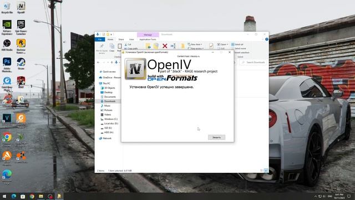355x200 pixels.
Task: Select the GeForce Experience desktop icon
Action: (7, 27)
